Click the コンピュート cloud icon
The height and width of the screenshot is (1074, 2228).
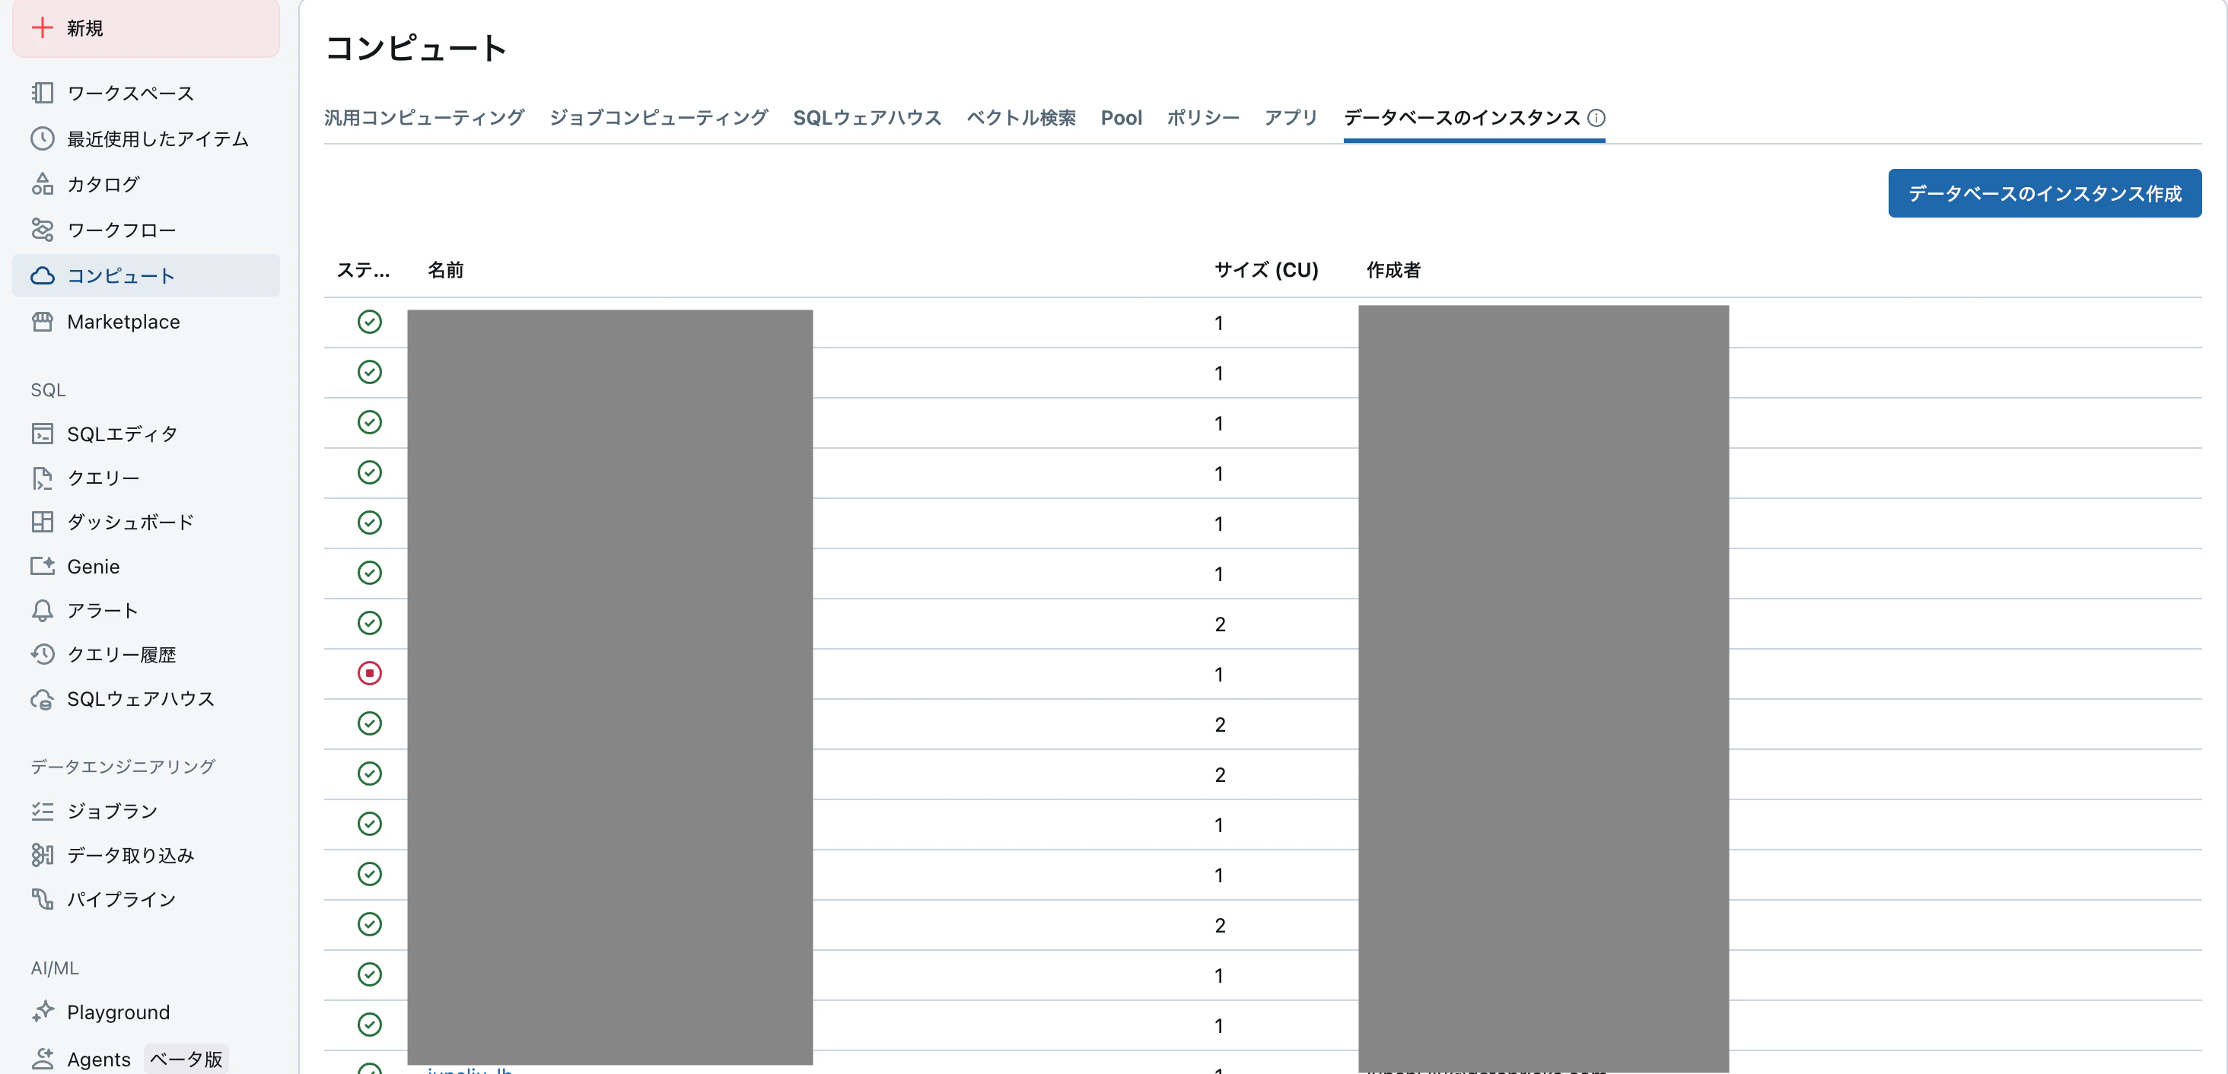(x=43, y=276)
